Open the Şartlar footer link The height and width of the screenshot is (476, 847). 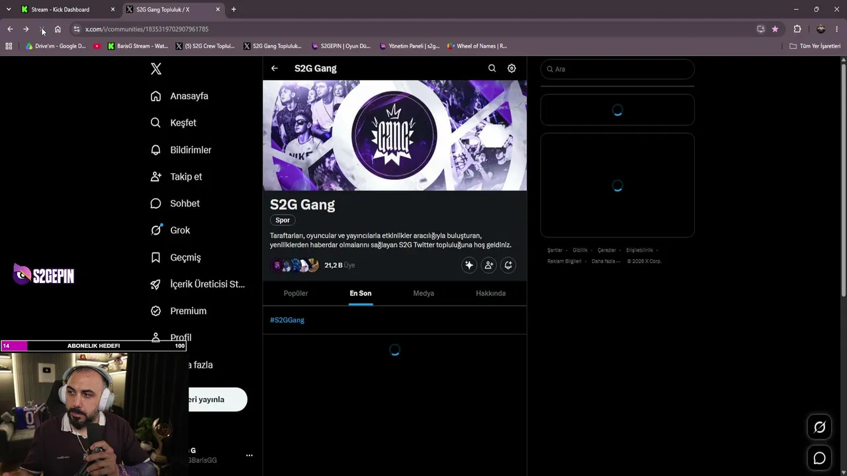tap(555, 251)
